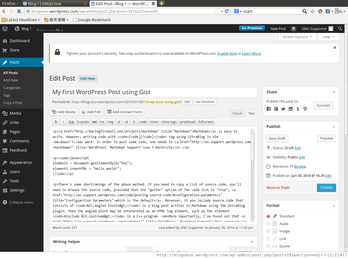This screenshot has width=348, height=258.
Task: Click Firefox back arrow button
Action: (4, 11)
